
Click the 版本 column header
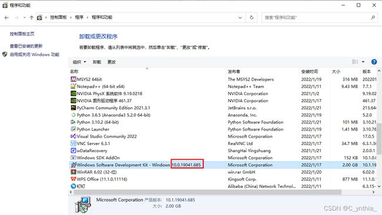click(366, 72)
